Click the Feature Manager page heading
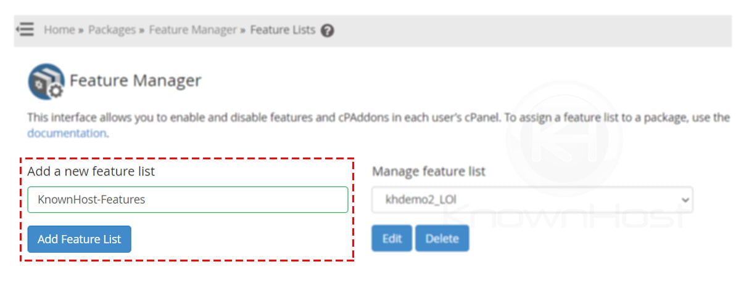The height and width of the screenshot is (283, 749). tap(136, 81)
